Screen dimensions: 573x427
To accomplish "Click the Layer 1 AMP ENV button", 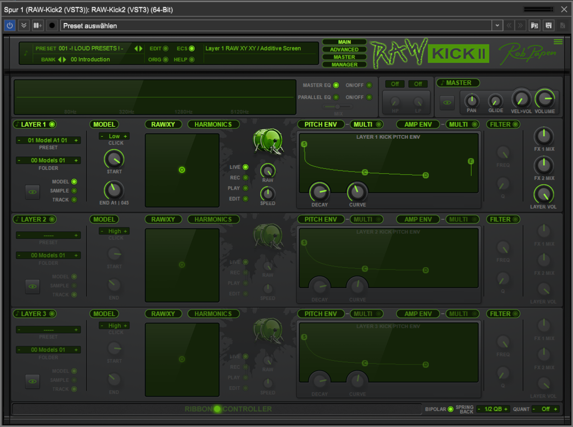I will (418, 125).
